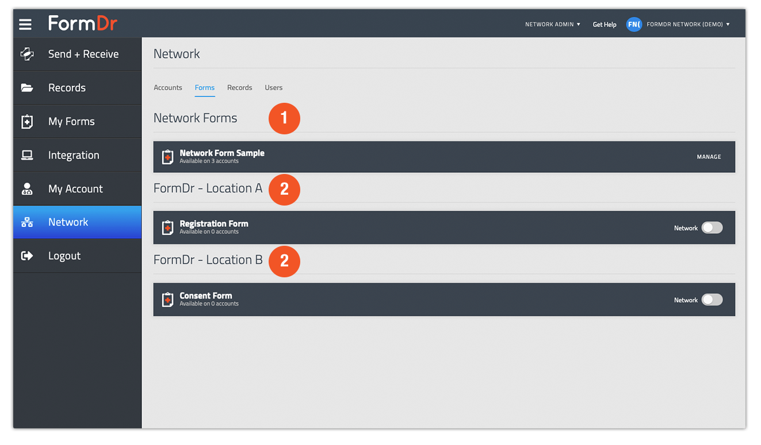Open the Get Help link
761x445 pixels.
[604, 24]
